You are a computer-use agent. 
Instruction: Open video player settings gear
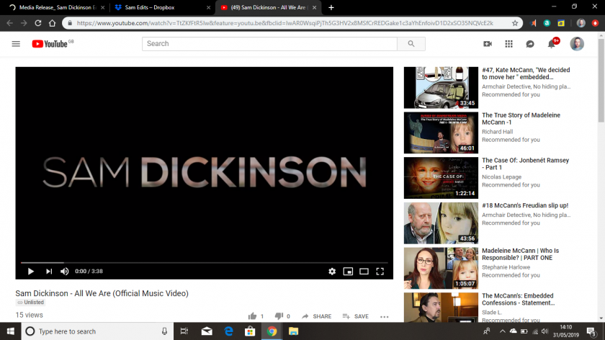332,272
